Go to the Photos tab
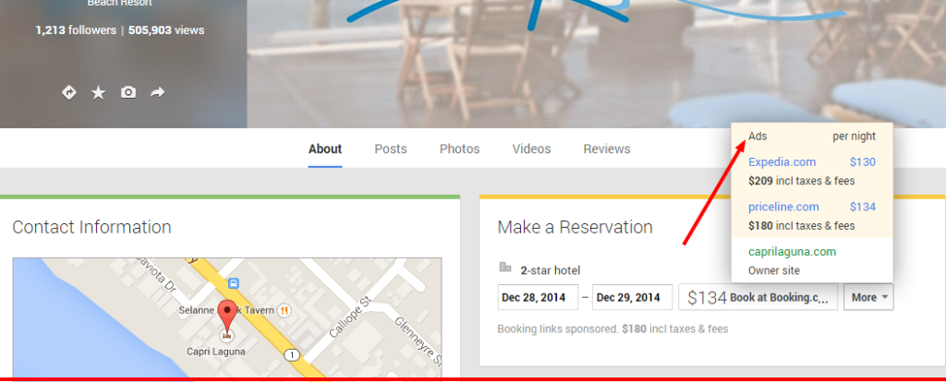This screenshot has height=382, width=946. point(459,149)
